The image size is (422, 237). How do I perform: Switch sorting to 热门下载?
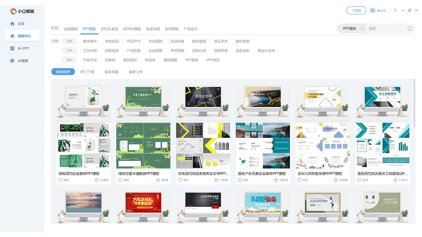[87, 71]
